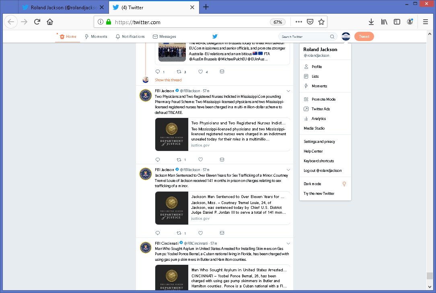Open the Moments navigation tab

click(x=96, y=37)
